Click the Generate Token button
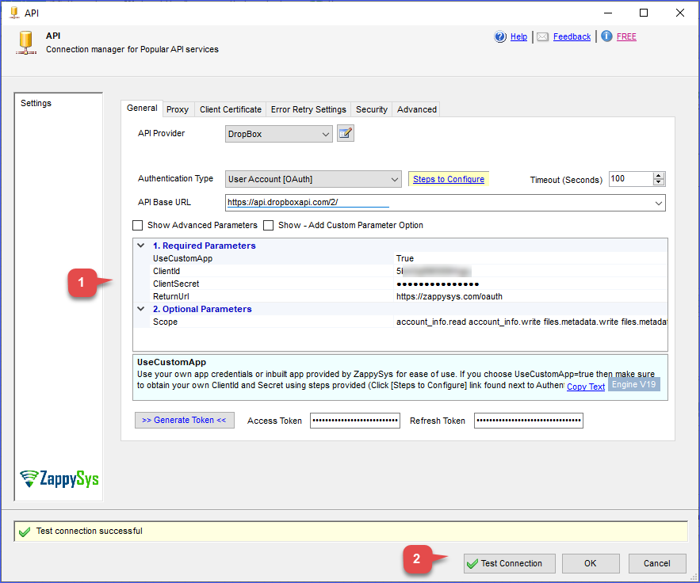Viewport: 700px width, 583px height. coord(185,420)
